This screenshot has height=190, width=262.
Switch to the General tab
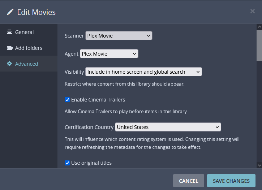click(24, 32)
